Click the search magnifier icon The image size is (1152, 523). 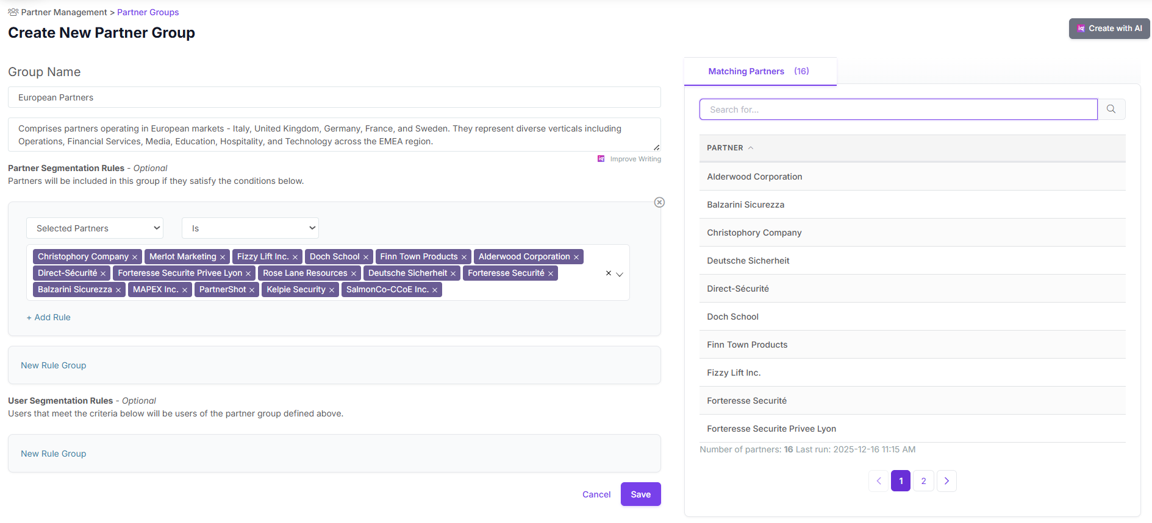pyautogui.click(x=1111, y=109)
